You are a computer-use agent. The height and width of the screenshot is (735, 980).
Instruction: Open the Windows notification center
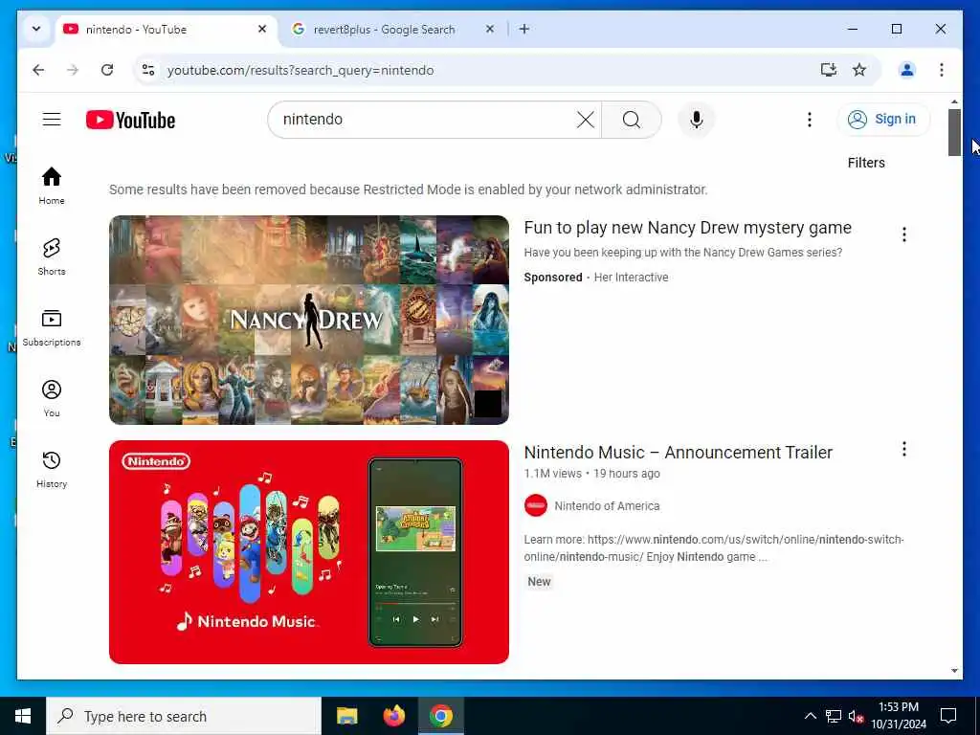click(x=948, y=716)
